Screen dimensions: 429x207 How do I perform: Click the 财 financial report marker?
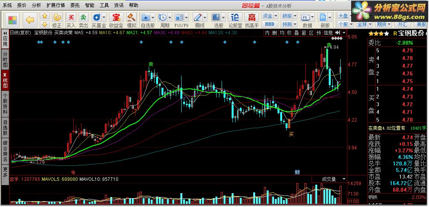[x=297, y=172]
